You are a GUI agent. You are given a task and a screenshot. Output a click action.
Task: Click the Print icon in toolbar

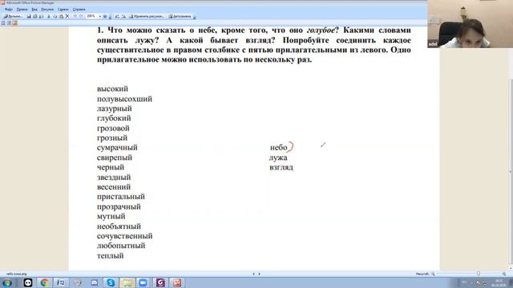[35, 16]
